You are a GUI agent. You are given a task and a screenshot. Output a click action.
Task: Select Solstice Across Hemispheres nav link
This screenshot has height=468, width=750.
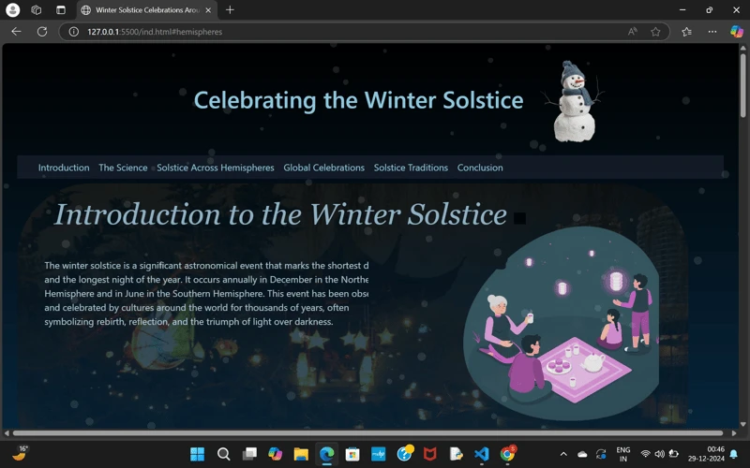pos(216,168)
